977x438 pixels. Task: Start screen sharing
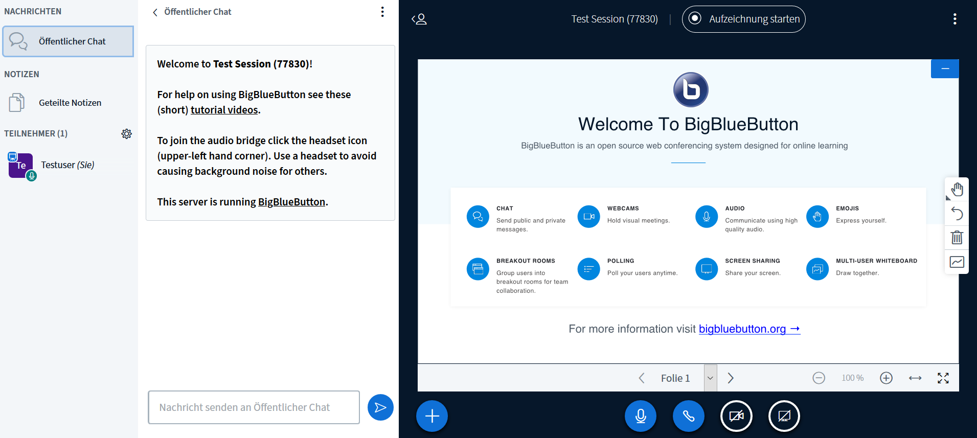point(784,416)
